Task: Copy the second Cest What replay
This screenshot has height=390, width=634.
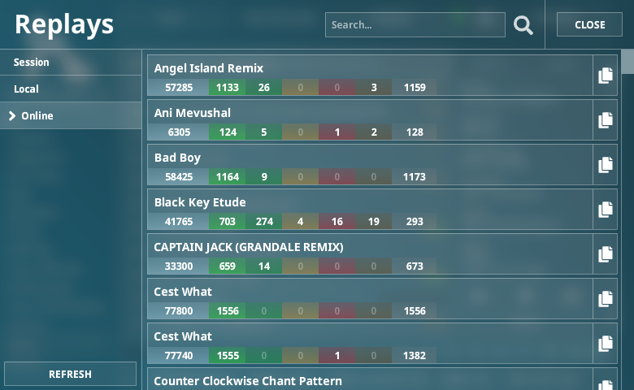Action: 606,344
